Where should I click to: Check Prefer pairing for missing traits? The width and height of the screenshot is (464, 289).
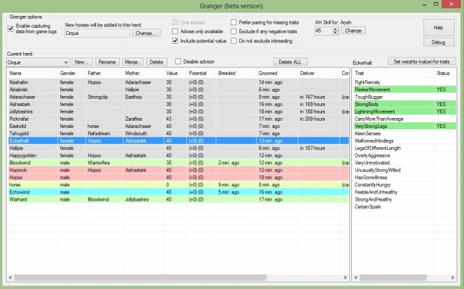pyautogui.click(x=234, y=22)
